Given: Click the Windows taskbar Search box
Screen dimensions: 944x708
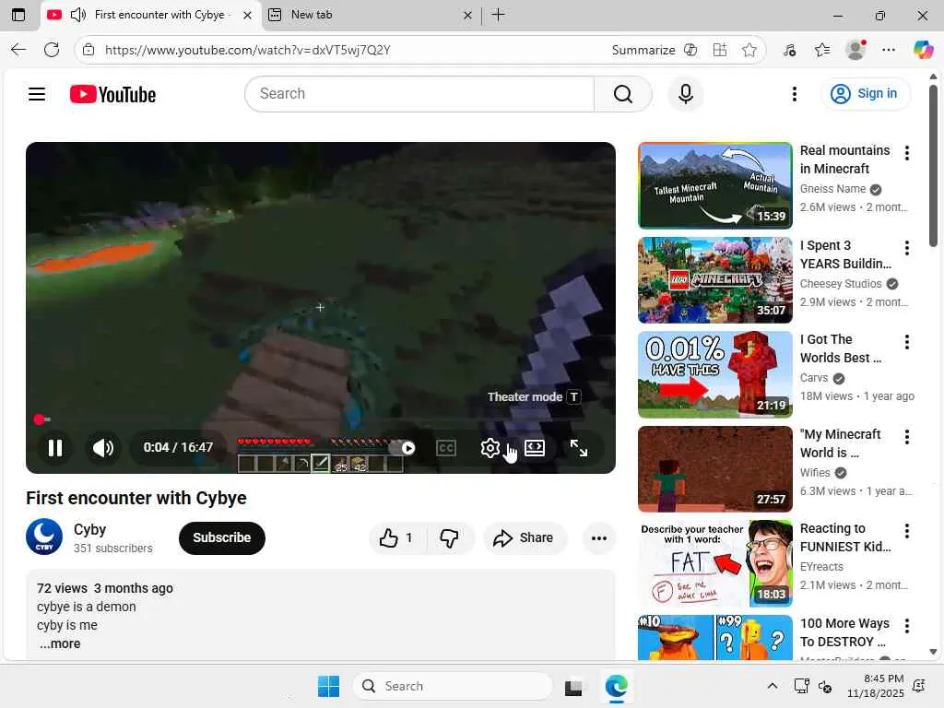Looking at the screenshot, I should click(x=452, y=686).
